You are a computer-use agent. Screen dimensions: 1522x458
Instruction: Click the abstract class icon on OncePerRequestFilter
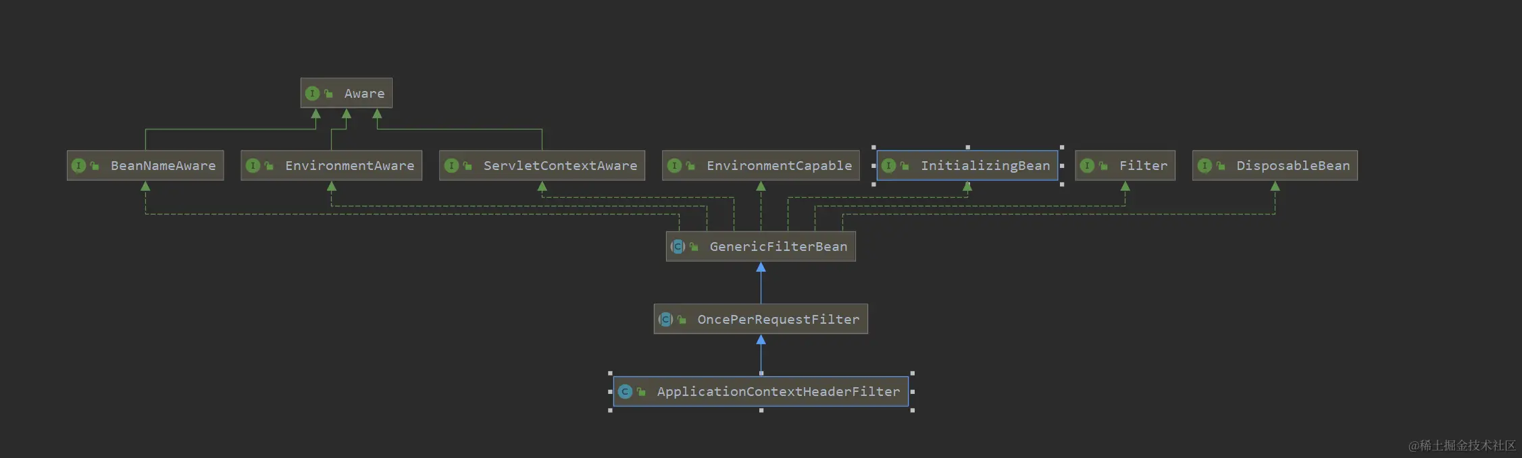(665, 319)
